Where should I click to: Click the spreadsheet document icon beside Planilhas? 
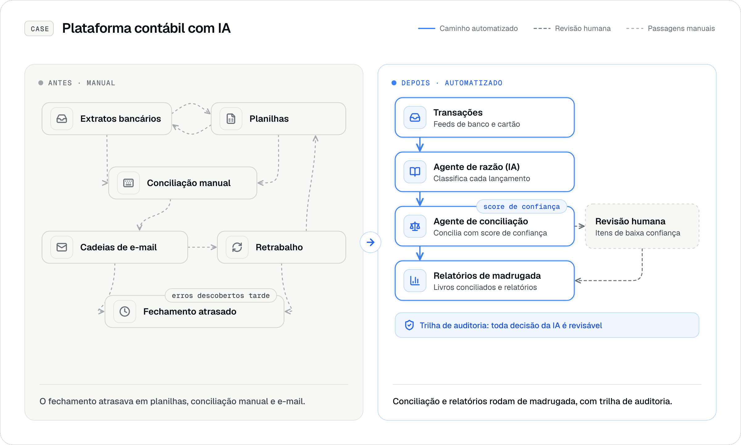coord(231,119)
